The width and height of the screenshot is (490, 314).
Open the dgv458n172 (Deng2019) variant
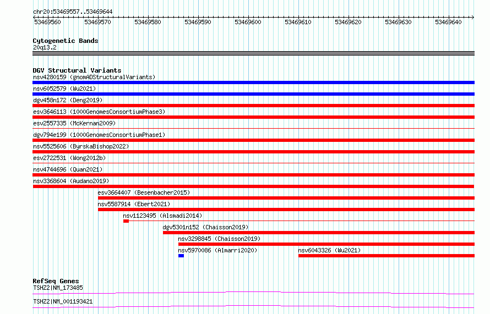(x=68, y=100)
